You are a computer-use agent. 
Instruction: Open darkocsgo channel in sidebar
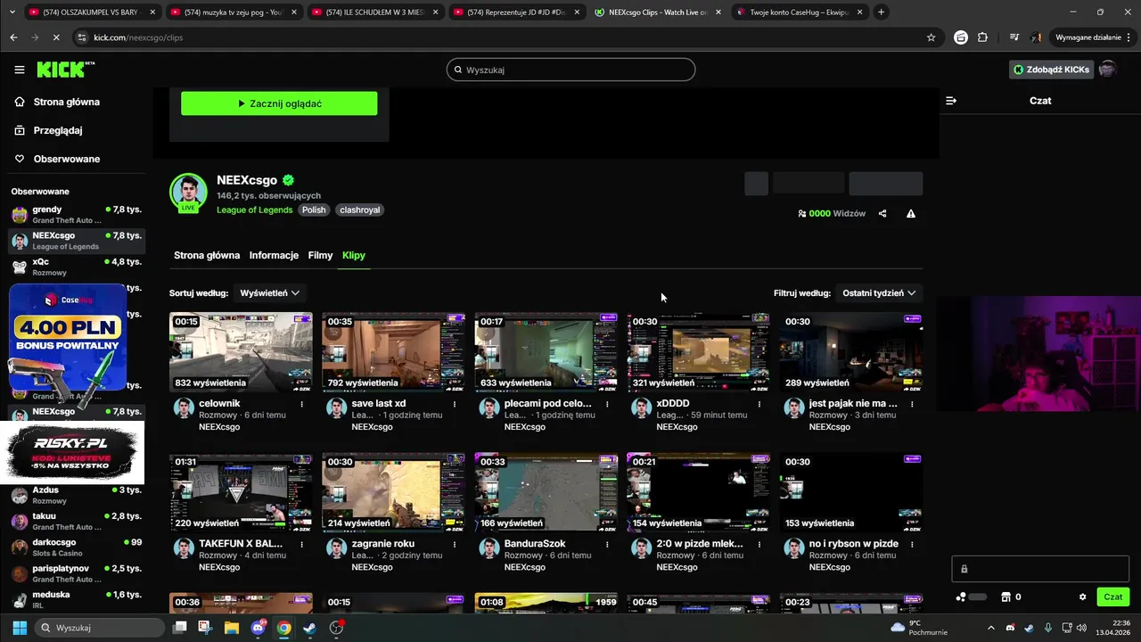[x=76, y=547]
